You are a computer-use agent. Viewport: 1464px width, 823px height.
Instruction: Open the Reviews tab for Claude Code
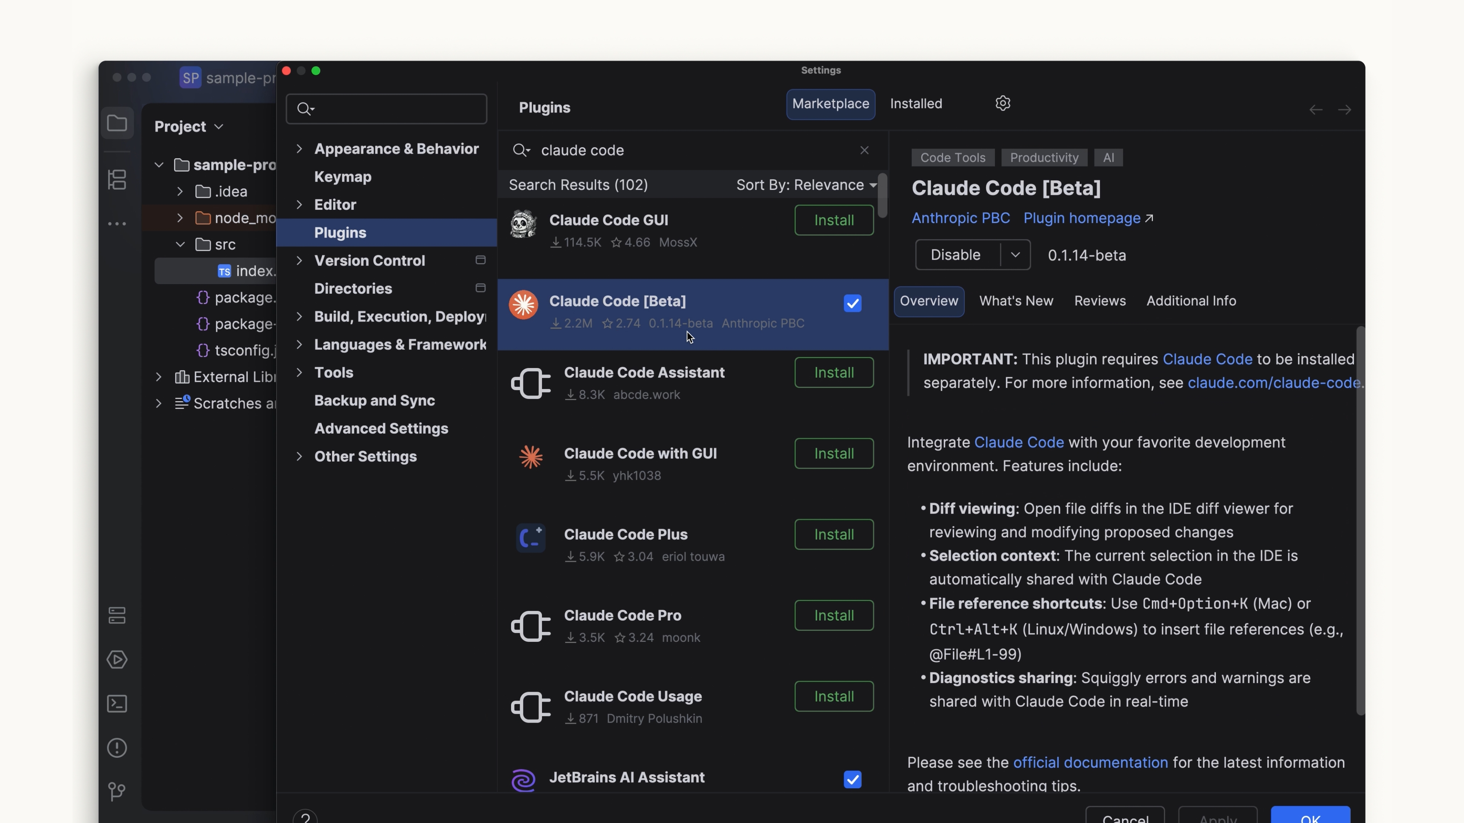tap(1100, 301)
